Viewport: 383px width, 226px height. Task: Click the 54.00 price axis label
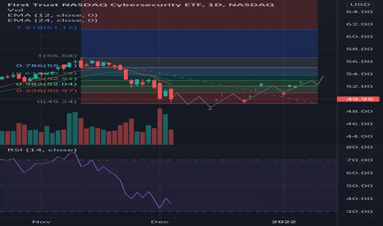click(359, 74)
